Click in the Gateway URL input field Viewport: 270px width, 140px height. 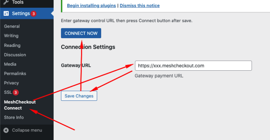click(193, 65)
